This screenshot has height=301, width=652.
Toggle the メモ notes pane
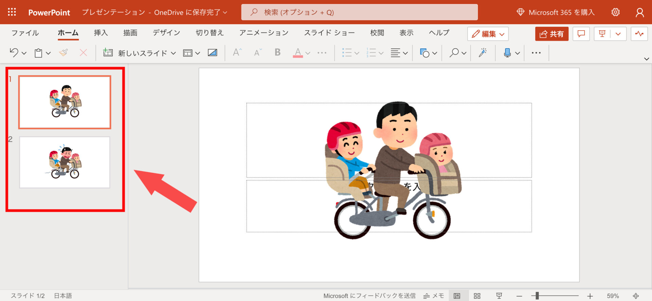coord(434,296)
